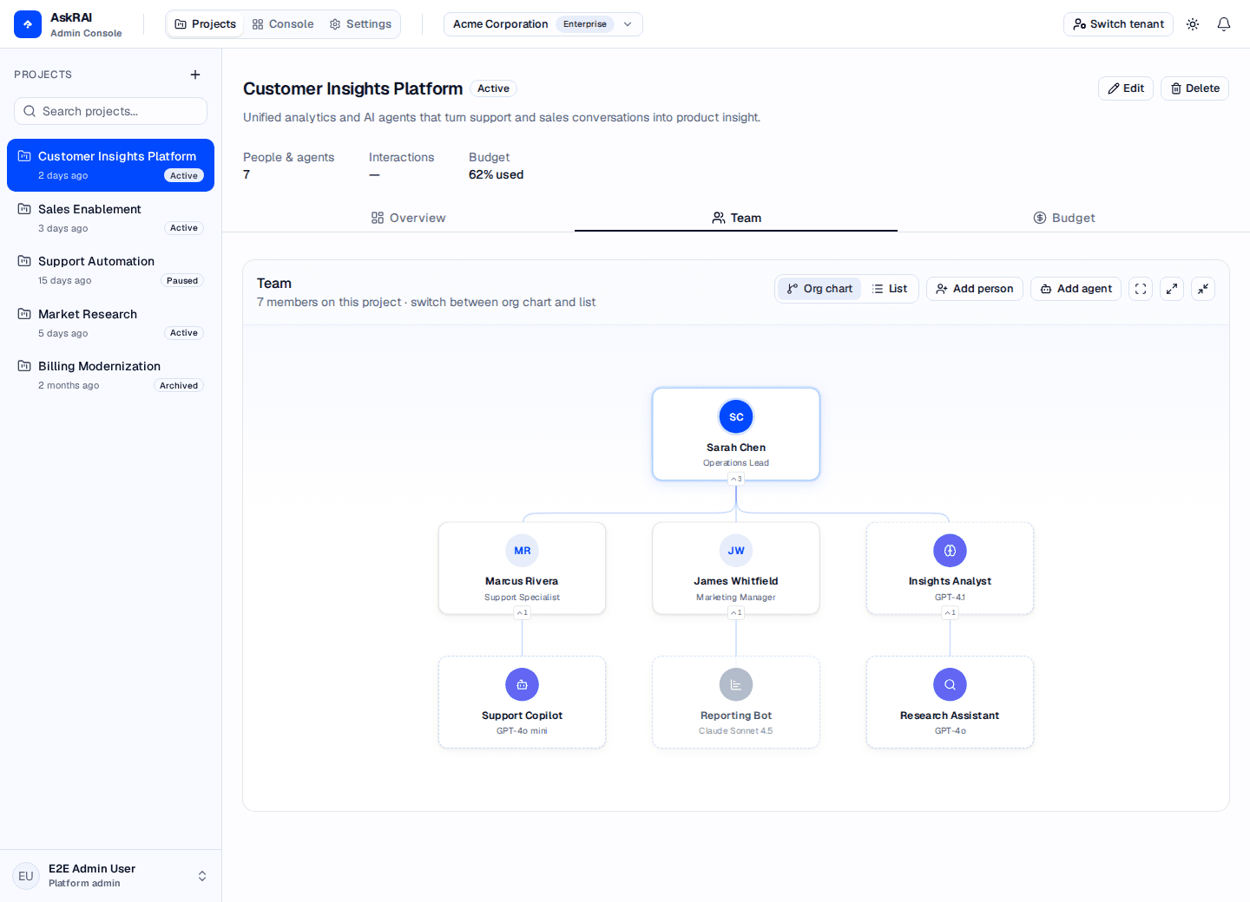Click the Sarah Chen name label
This screenshot has width=1250, height=902.
(x=736, y=448)
